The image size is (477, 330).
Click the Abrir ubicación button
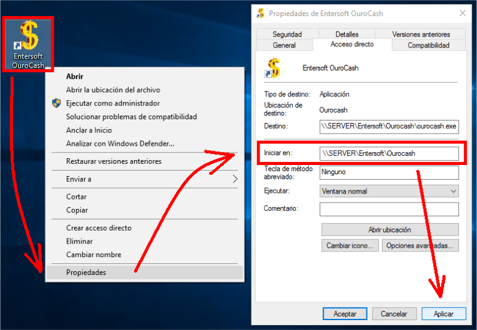[x=390, y=230]
